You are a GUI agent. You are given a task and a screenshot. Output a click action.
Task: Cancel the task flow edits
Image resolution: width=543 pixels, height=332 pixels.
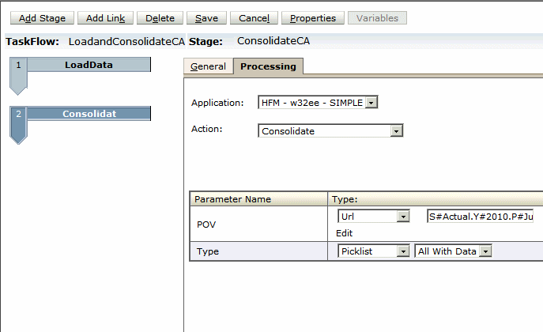coord(254,18)
